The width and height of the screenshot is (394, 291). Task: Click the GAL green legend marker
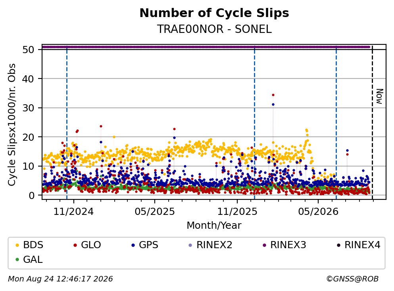coord(17,260)
